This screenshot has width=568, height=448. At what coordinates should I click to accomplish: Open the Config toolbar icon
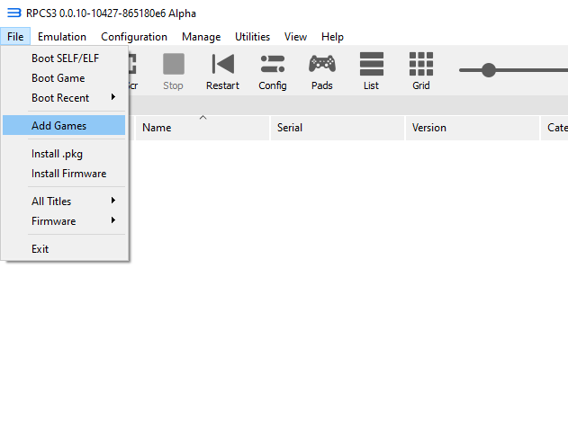click(273, 64)
